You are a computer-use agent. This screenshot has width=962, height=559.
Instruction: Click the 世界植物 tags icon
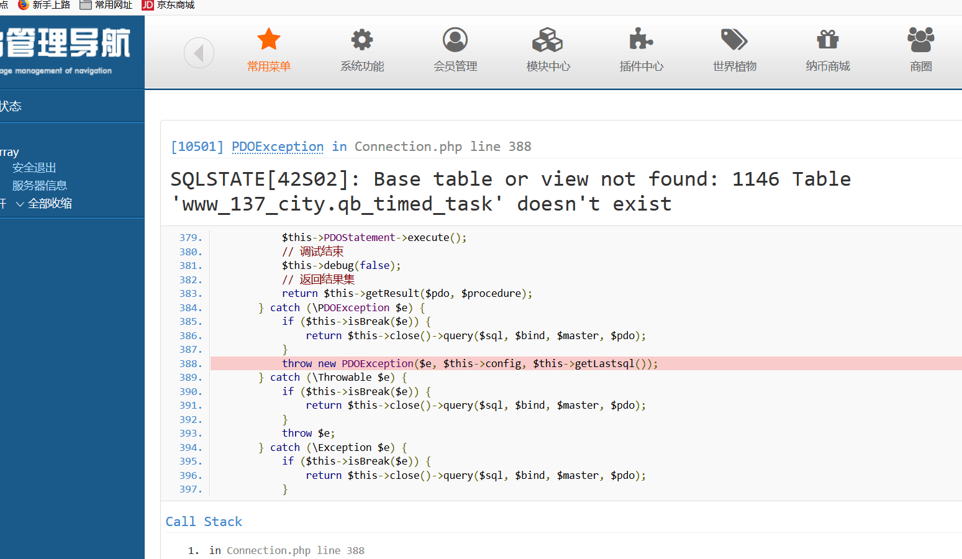[x=734, y=40]
